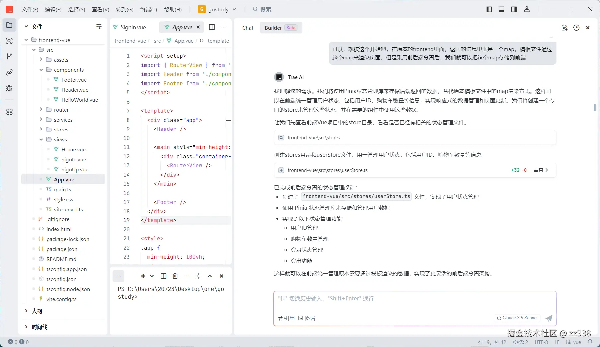Expand the router folder
600x347 pixels.
click(x=41, y=110)
